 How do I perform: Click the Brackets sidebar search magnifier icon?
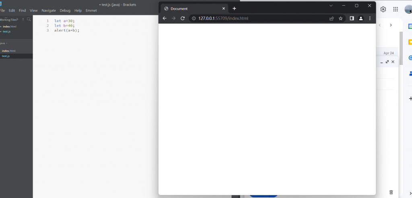(x=29, y=19)
